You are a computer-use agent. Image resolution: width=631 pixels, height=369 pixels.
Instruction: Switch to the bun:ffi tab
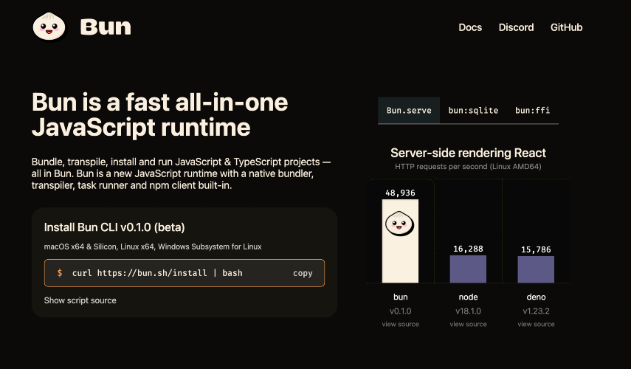(x=532, y=110)
